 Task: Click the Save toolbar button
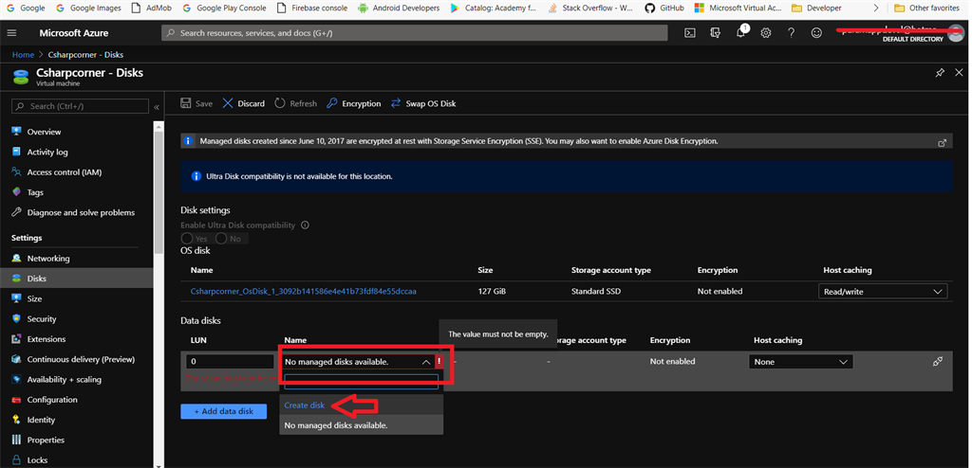196,103
